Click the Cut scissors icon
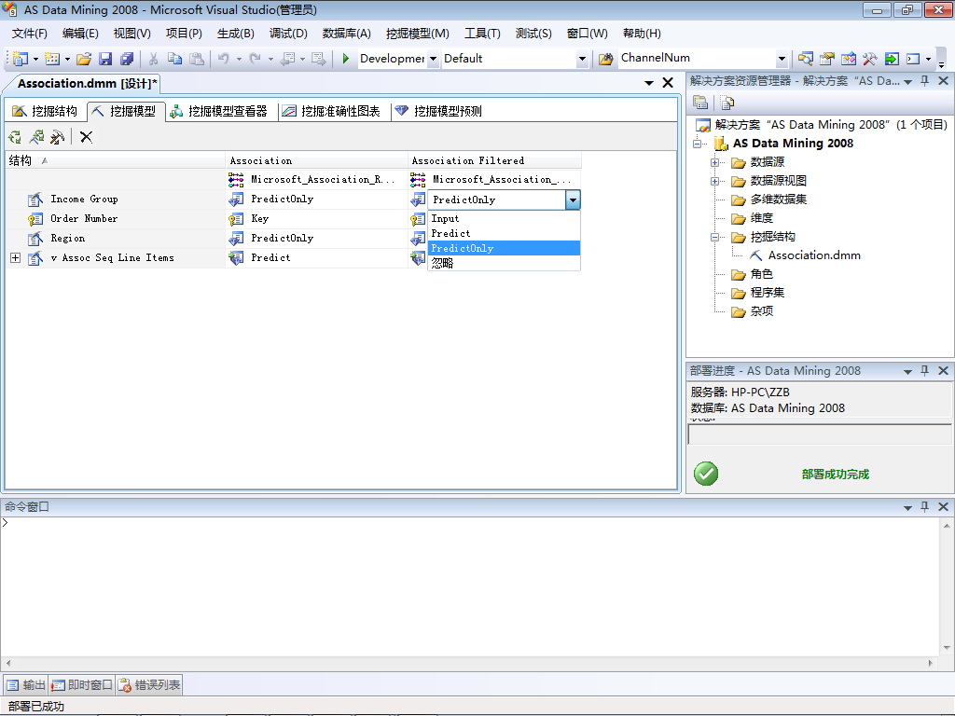Viewport: 955px width, 716px height. [154, 59]
